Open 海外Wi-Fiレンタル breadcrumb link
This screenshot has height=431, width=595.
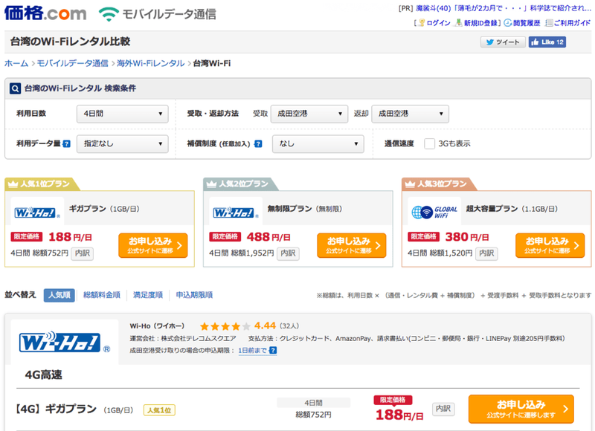151,63
